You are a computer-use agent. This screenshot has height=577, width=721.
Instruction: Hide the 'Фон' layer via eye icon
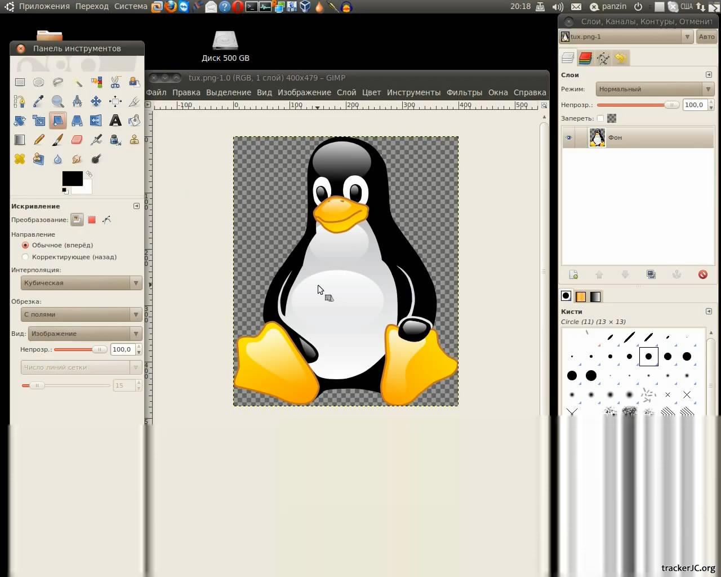point(568,138)
